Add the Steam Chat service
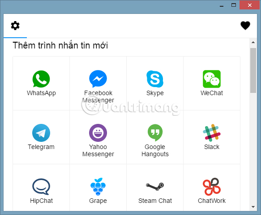Image resolution: width=261 pixels, height=215 pixels. (155, 188)
